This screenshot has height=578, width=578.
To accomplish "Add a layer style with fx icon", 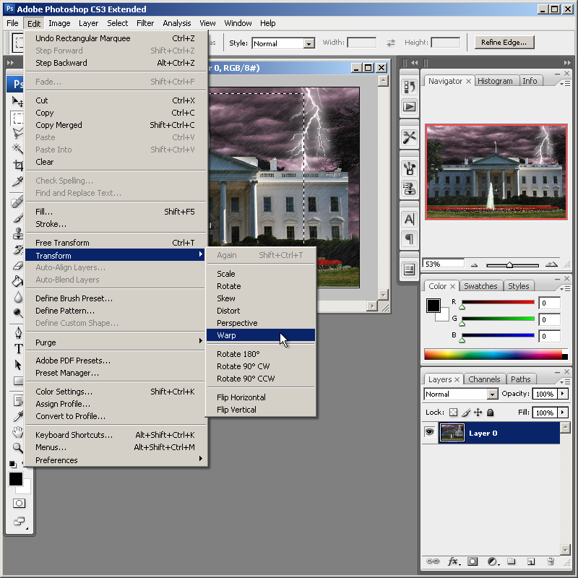I will point(454,561).
